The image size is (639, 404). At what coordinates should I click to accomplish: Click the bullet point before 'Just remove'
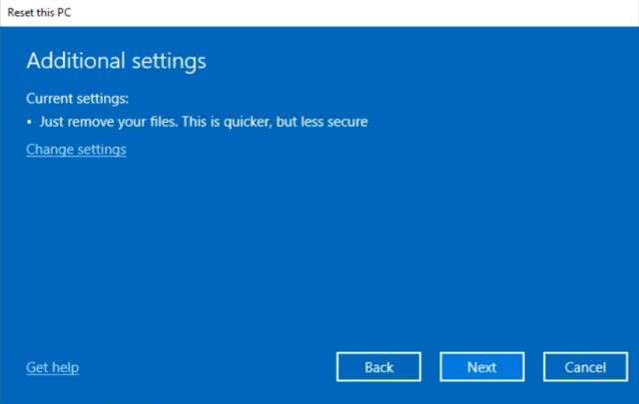point(29,122)
